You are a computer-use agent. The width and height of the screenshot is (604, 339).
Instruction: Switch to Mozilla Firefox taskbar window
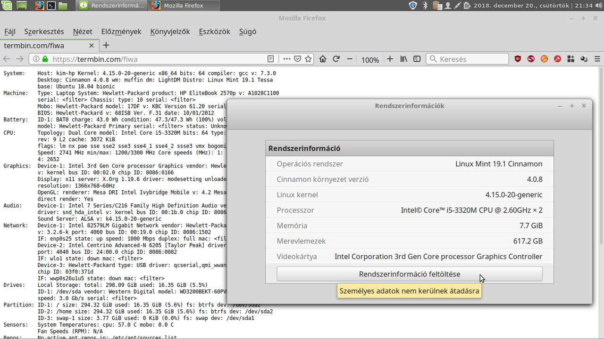click(x=183, y=6)
